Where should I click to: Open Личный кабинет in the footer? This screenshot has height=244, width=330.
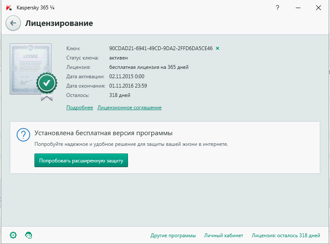223,235
